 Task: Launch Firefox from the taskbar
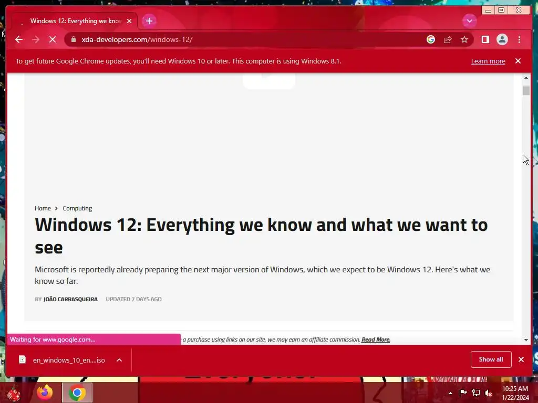(45, 393)
